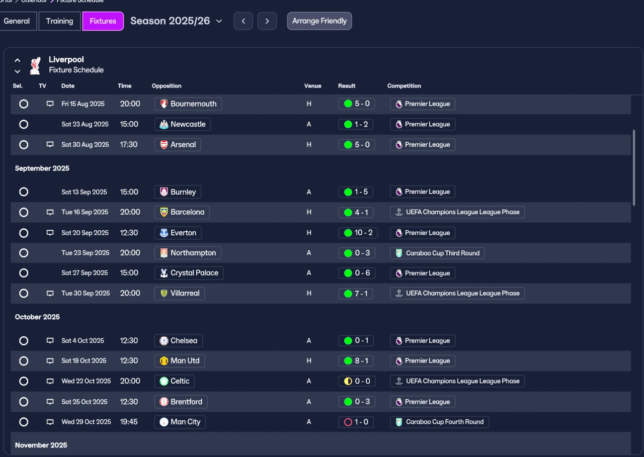Viewport: 644px width, 457px height.
Task: Click TV icon in Barcelona row
Action: point(50,212)
